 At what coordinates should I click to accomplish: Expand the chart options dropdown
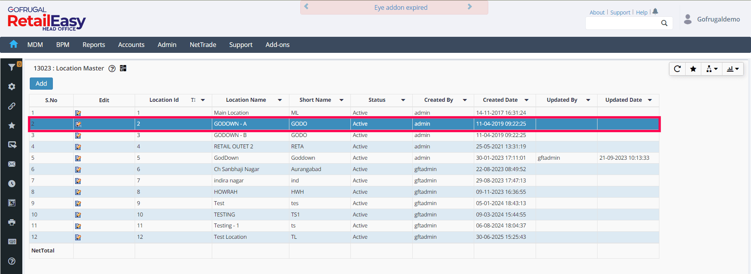(733, 69)
